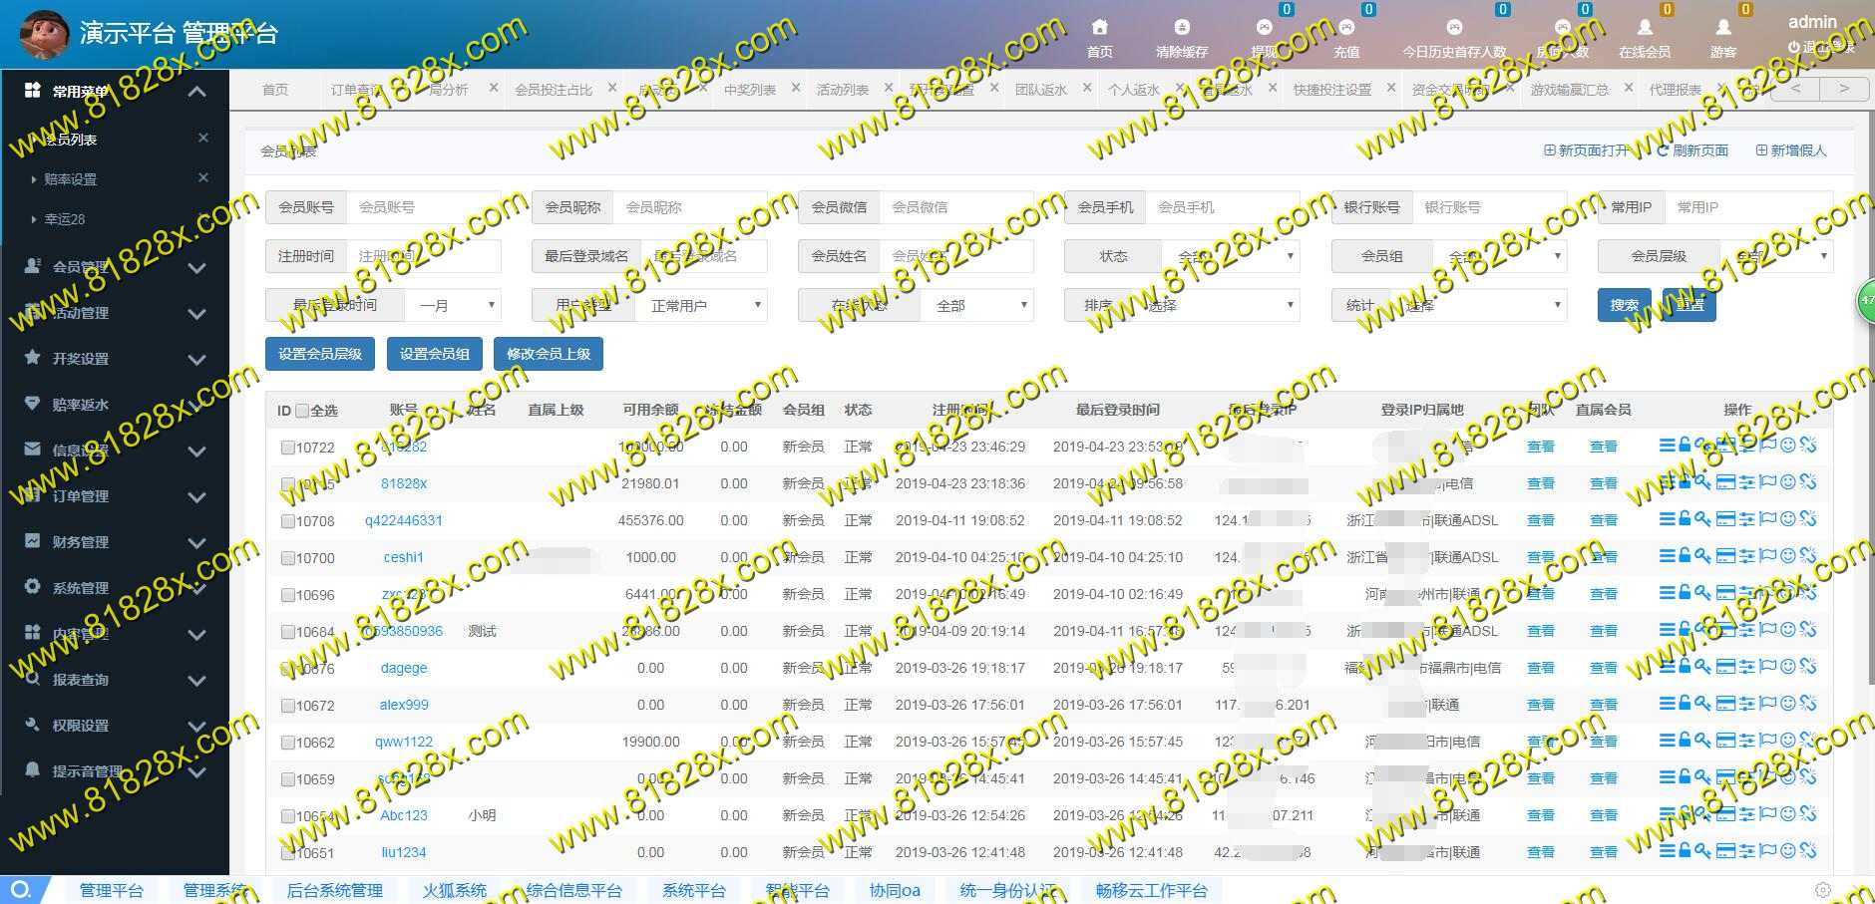Viewport: 1875px width, 904px height.
Task: Click the unlock icon for user q422446331
Action: point(1685,519)
